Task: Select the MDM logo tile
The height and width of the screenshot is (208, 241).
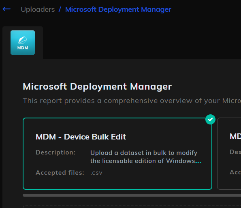Action: (23, 43)
